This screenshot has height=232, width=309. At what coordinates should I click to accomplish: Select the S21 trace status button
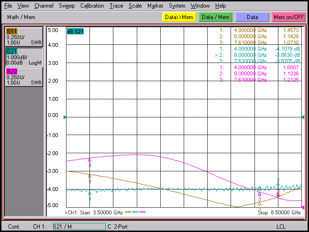24,57
